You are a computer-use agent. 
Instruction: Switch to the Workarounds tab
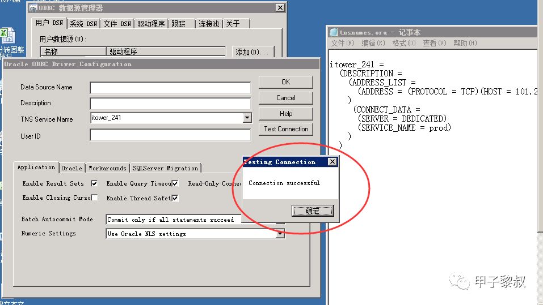click(x=107, y=168)
